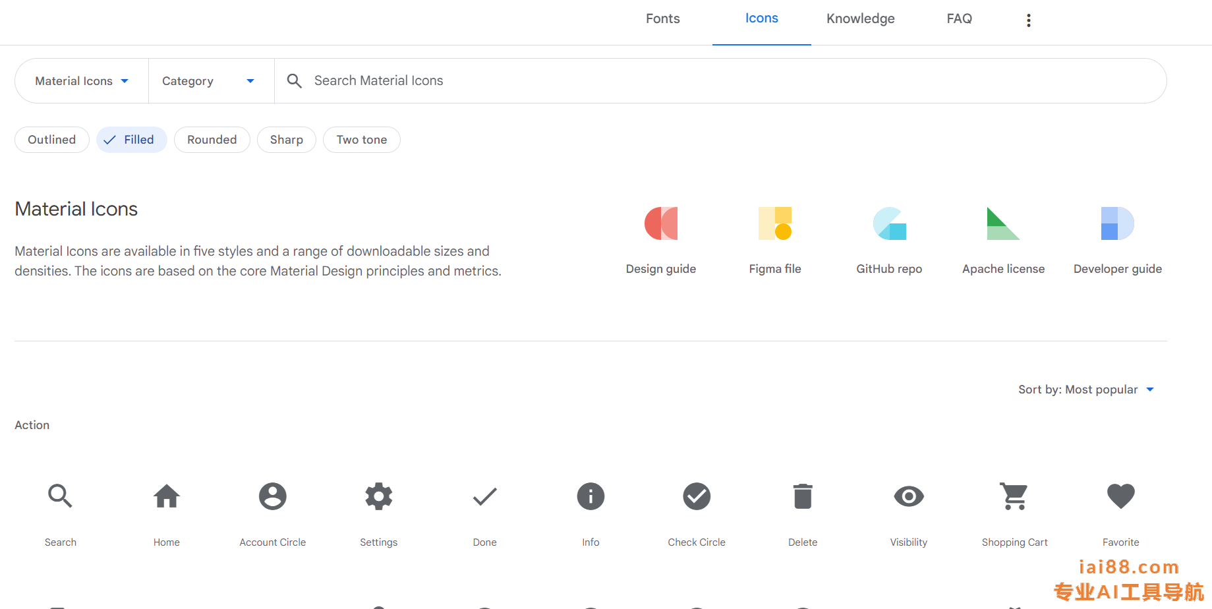
Task: Open the Figma file yellow icon
Action: point(775,223)
